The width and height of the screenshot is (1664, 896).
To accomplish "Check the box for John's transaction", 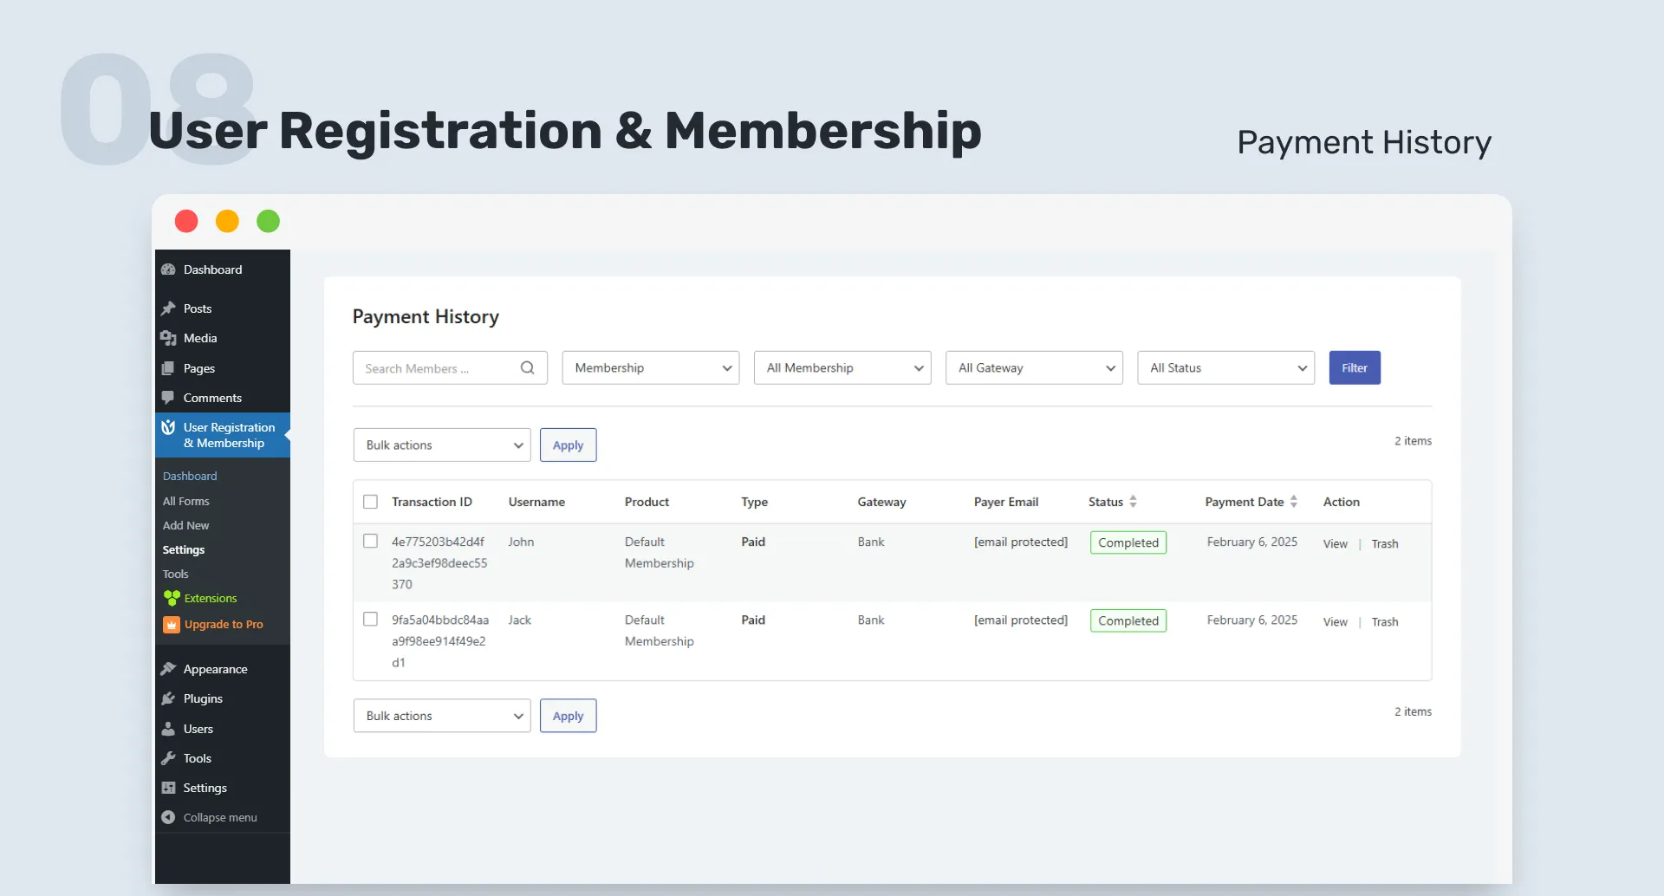I will pos(370,542).
